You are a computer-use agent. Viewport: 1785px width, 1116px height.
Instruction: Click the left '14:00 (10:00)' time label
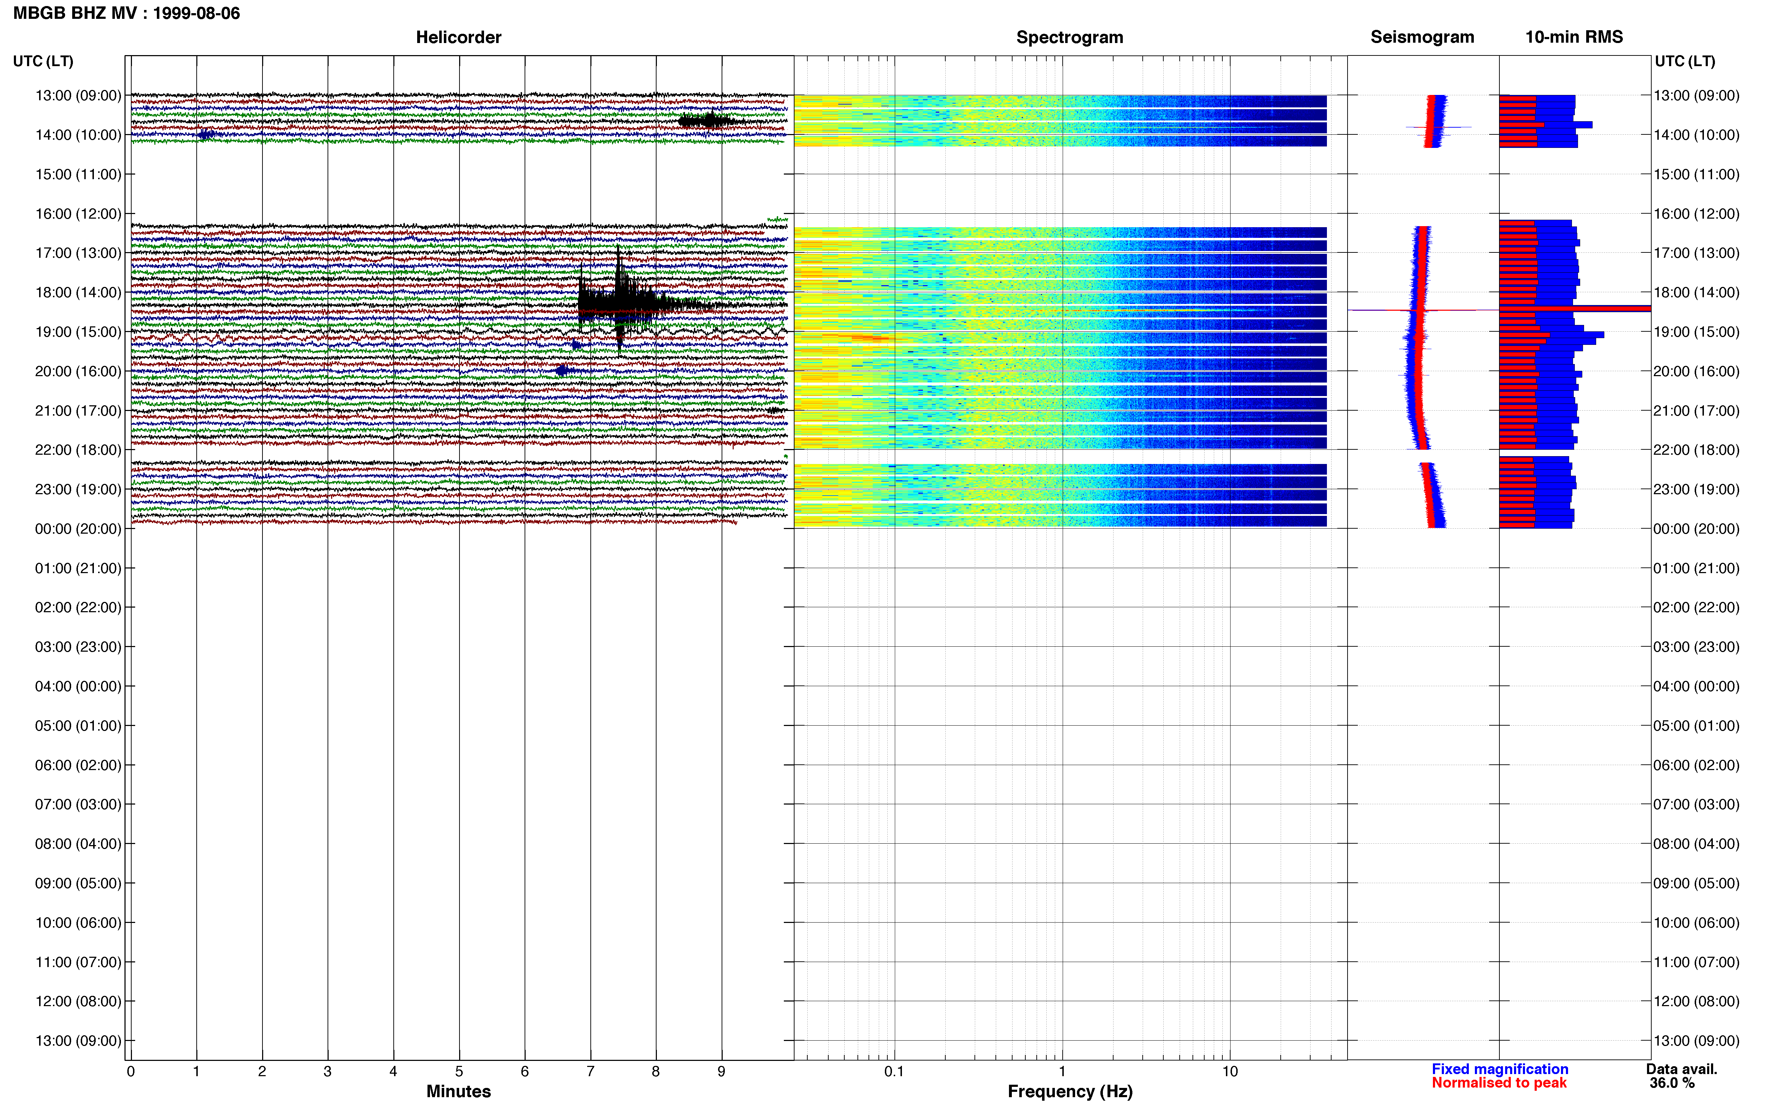[78, 135]
